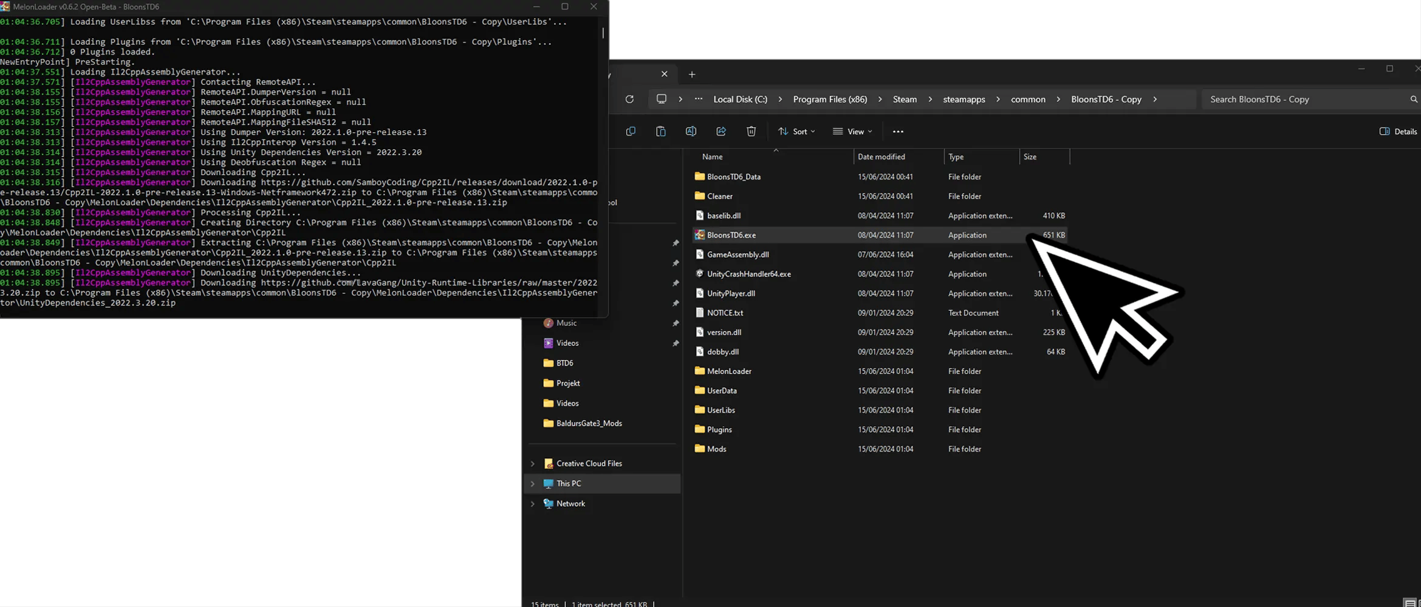Click the PC monitor icon in address bar
Viewport: 1421px width, 607px height.
tap(662, 99)
